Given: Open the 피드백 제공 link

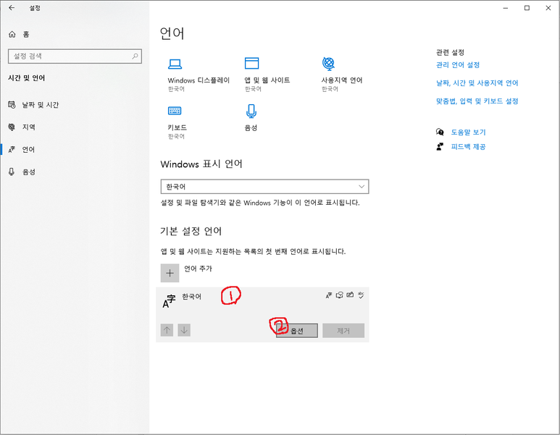Looking at the screenshot, I should pos(468,147).
